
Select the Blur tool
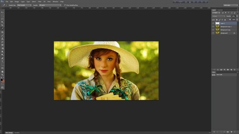point(2,52)
